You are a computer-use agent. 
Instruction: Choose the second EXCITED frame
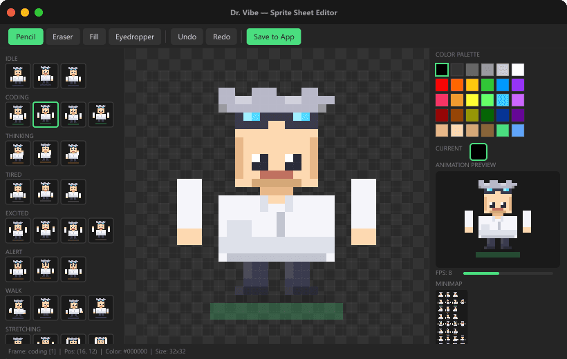click(46, 231)
